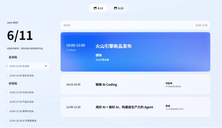Click speaker name 谭待
The image size is (222, 128).
click(98, 55)
